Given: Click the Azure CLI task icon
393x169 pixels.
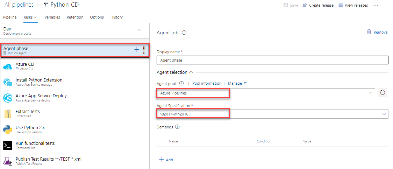Looking at the screenshot, I should [8, 66].
